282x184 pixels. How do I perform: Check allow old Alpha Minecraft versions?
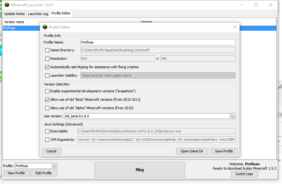[47, 108]
